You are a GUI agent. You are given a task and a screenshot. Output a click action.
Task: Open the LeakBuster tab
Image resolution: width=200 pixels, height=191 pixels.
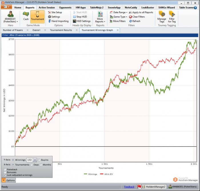click(148, 7)
